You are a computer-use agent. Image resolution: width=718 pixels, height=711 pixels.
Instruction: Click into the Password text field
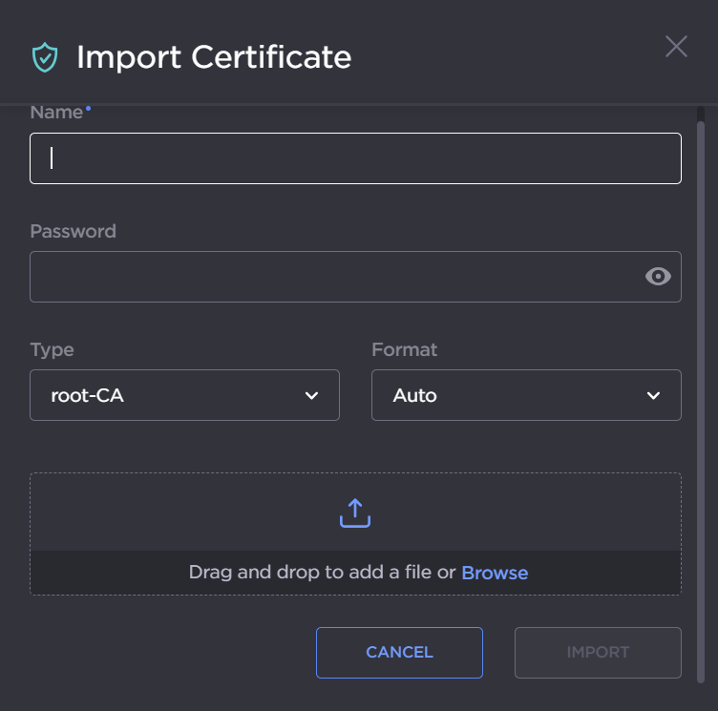(x=334, y=277)
